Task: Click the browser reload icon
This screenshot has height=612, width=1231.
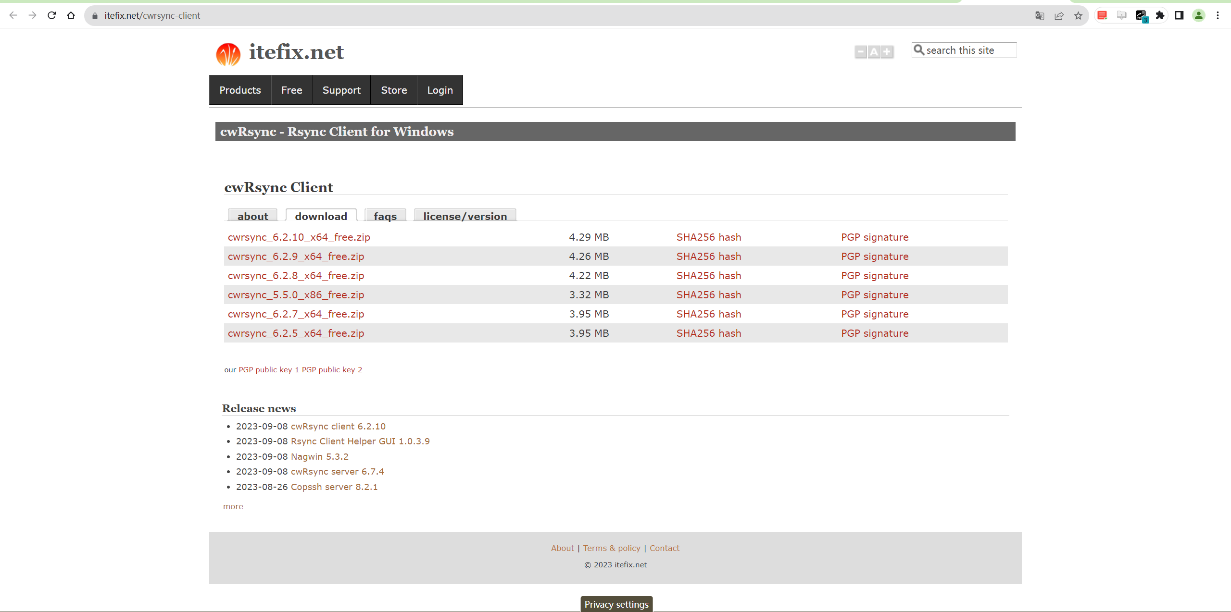Action: point(52,15)
